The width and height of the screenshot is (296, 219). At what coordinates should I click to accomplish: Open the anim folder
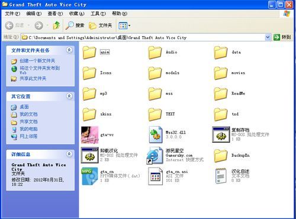click(96, 53)
